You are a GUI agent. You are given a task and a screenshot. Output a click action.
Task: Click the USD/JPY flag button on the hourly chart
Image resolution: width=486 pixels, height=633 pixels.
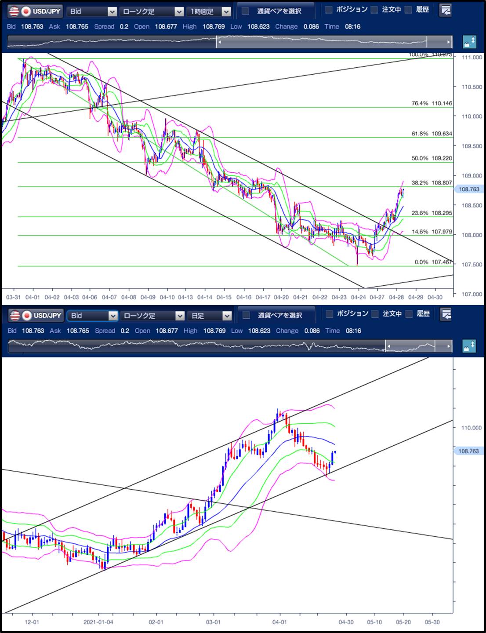tap(36, 11)
